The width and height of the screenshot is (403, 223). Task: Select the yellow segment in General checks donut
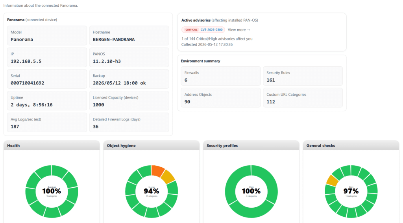[332, 181]
